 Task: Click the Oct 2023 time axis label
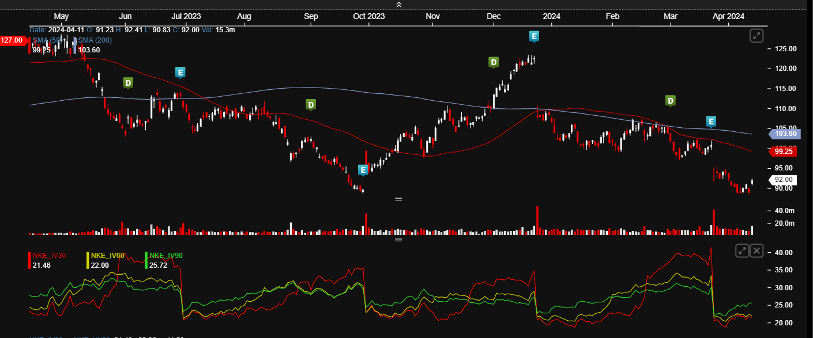point(368,16)
